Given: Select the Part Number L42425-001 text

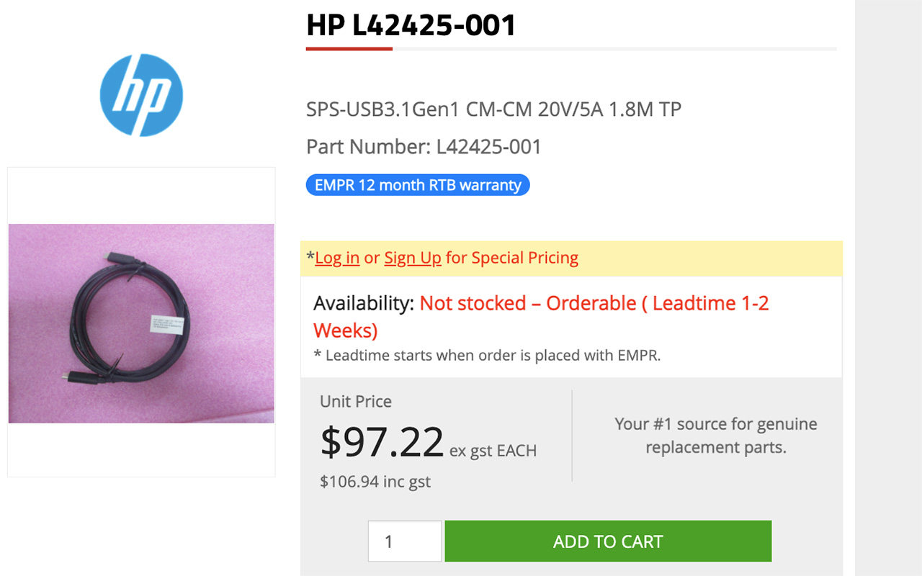Looking at the screenshot, I should click(424, 147).
